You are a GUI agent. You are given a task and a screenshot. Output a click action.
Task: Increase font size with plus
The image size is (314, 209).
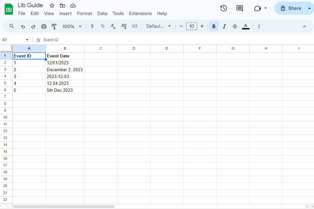[202, 26]
